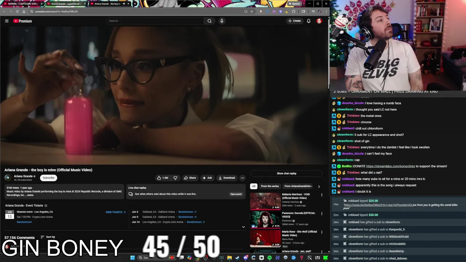Image resolution: width=466 pixels, height=262 pixels.
Task: Open streamlabs.com/boneclinks link in chat
Action: click(x=391, y=166)
